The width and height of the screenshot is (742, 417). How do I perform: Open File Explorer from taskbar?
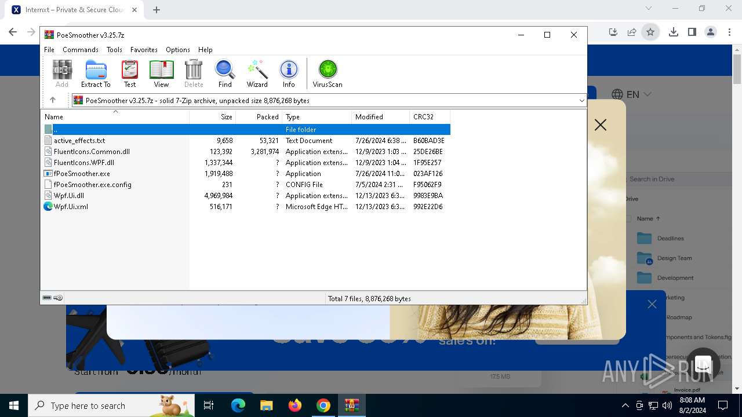(x=266, y=405)
